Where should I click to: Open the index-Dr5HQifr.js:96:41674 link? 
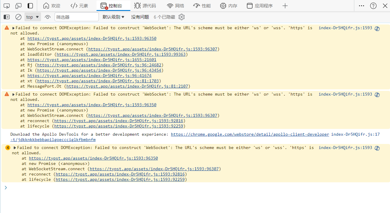(89, 76)
